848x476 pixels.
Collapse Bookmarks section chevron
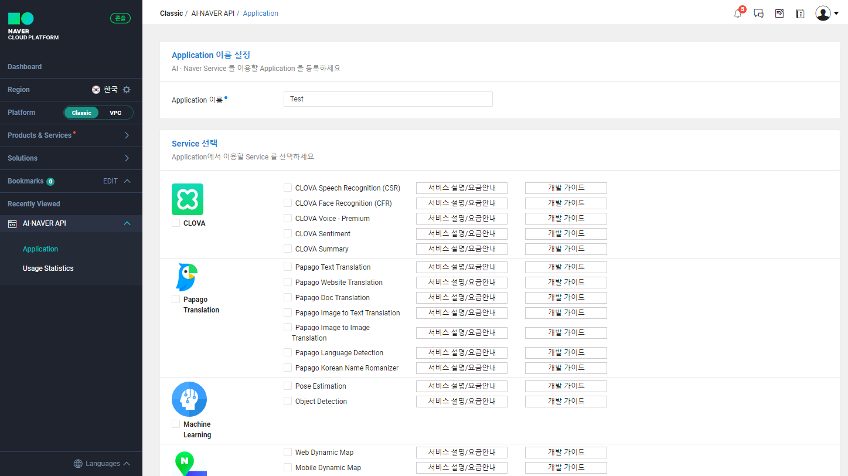127,181
